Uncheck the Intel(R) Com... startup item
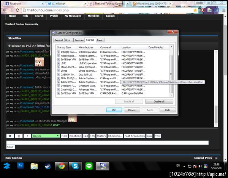The image size is (228, 178). pyautogui.click(x=58, y=52)
